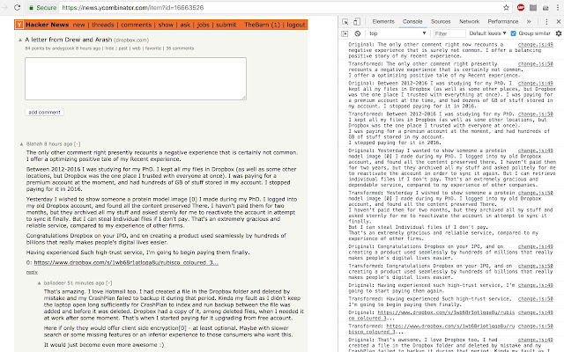Click the red ad-blocker extension icon
Image resolution: width=564 pixels, height=352 pixels.
521,8
